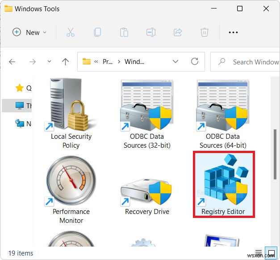
Task: Switch to large icons view in status bar
Action: point(271,253)
